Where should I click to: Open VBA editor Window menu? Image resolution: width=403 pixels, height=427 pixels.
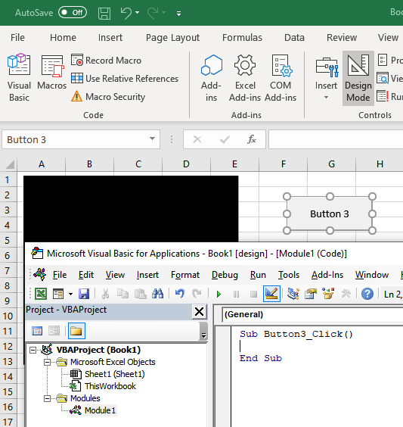pos(372,275)
